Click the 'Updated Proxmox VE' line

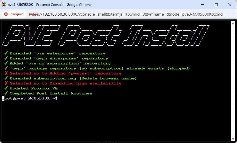(x=31, y=88)
